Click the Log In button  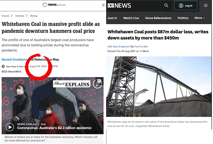(x=186, y=6)
